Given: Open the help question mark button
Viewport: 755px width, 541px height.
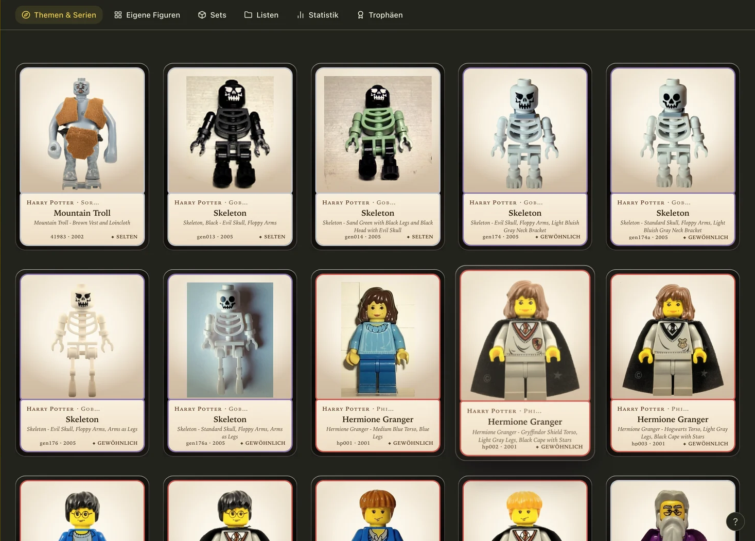Looking at the screenshot, I should (x=735, y=521).
